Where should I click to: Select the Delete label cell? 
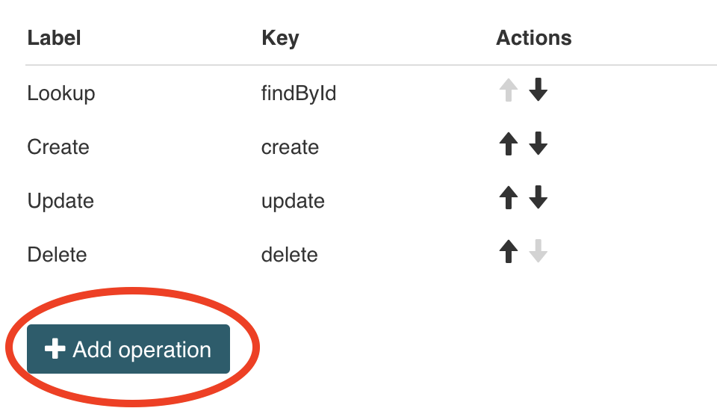57,255
